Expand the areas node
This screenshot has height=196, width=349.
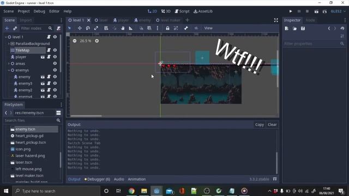coord(9,64)
